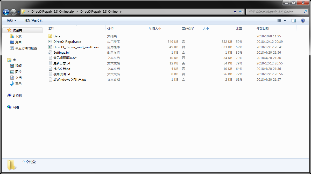Select DirectX_Repair_win8_win10.exe file name
Screen dimensions: 311x174
(76, 47)
